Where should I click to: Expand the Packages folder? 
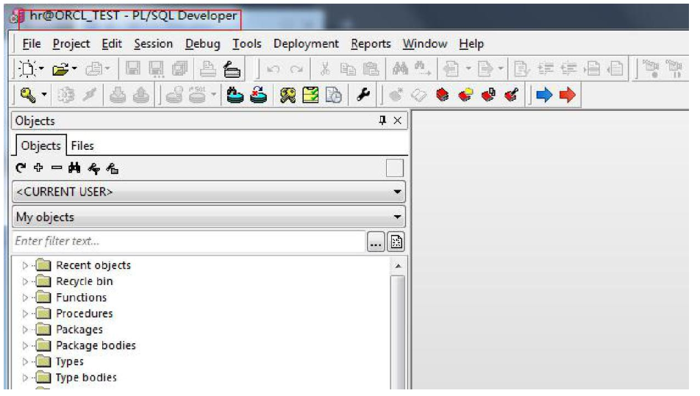point(25,330)
